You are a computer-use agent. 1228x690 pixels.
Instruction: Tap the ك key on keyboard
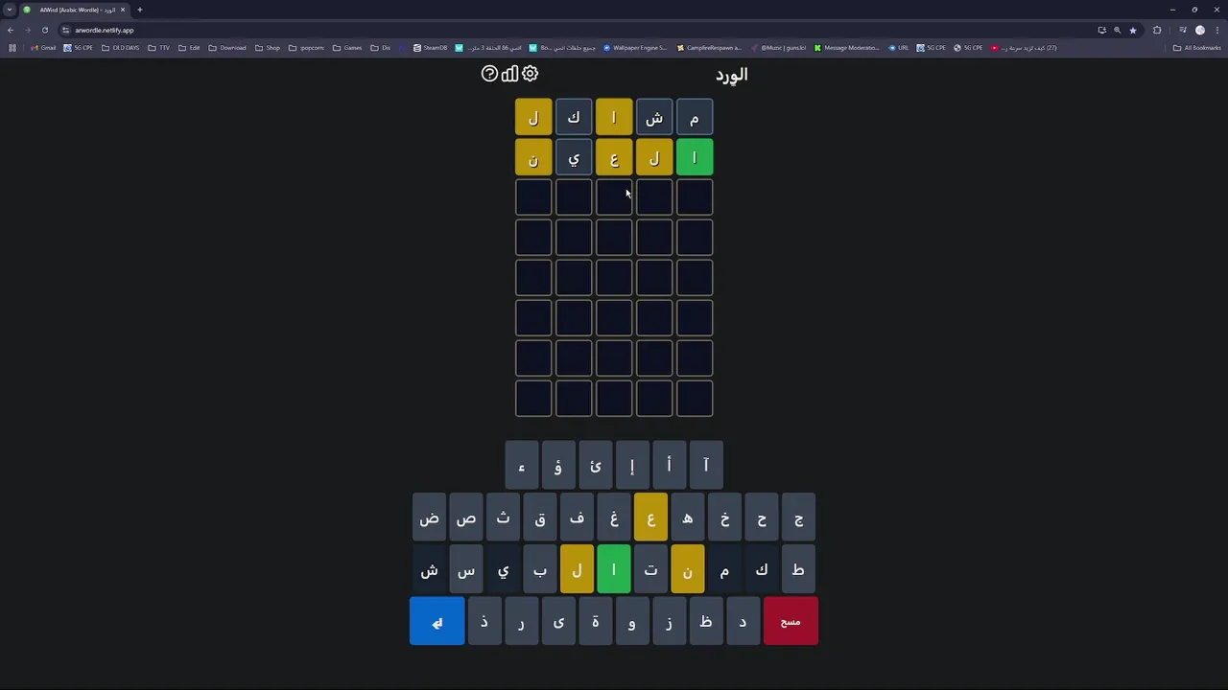click(762, 570)
